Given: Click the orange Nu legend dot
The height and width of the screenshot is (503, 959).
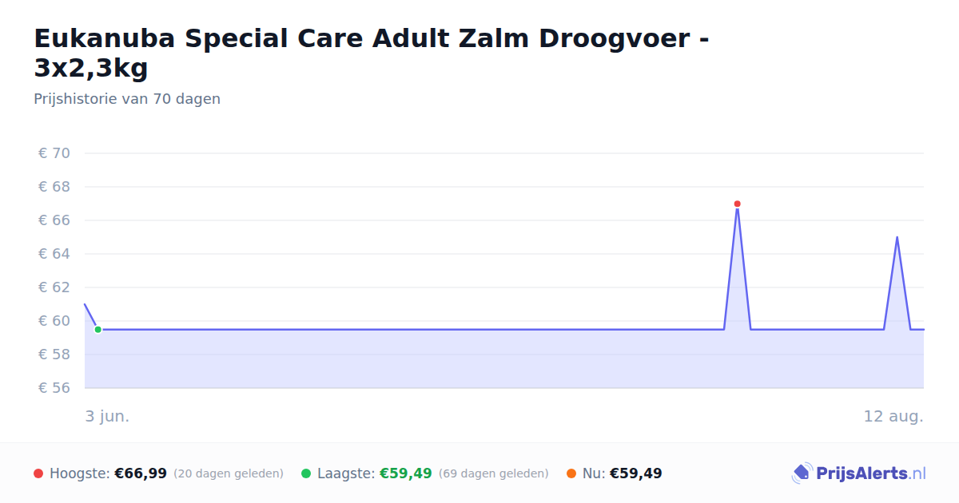Looking at the screenshot, I should 571,473.
